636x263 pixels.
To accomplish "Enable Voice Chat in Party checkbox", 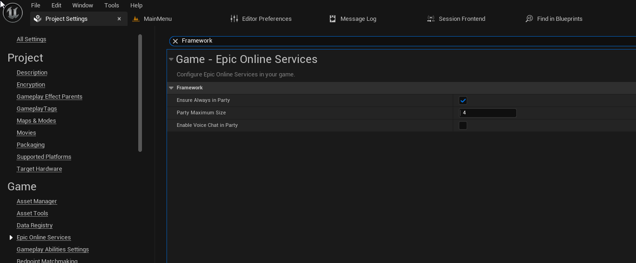I will click(463, 125).
